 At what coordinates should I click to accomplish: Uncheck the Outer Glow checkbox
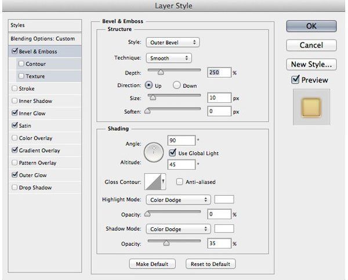tap(14, 175)
